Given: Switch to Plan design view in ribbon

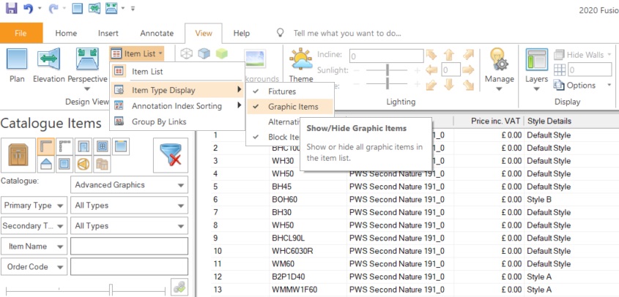Looking at the screenshot, I should pyautogui.click(x=17, y=66).
